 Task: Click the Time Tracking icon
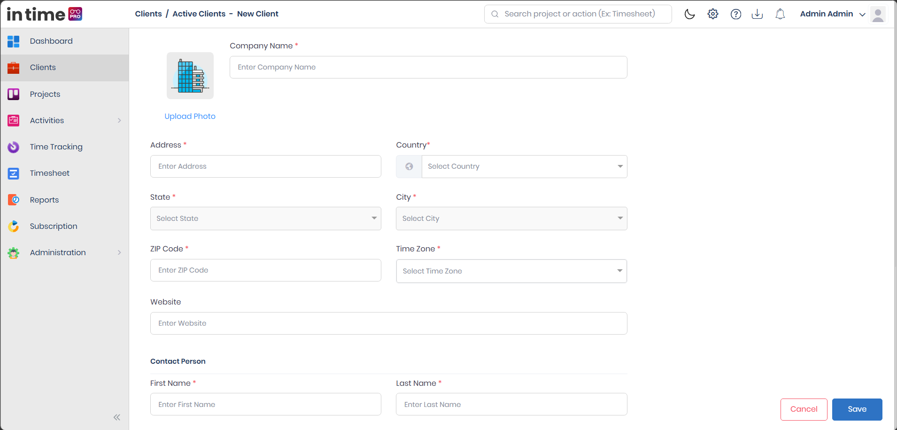pyautogui.click(x=14, y=147)
